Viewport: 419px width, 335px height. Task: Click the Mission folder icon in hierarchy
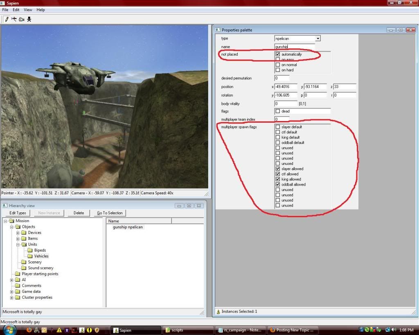[11, 220]
